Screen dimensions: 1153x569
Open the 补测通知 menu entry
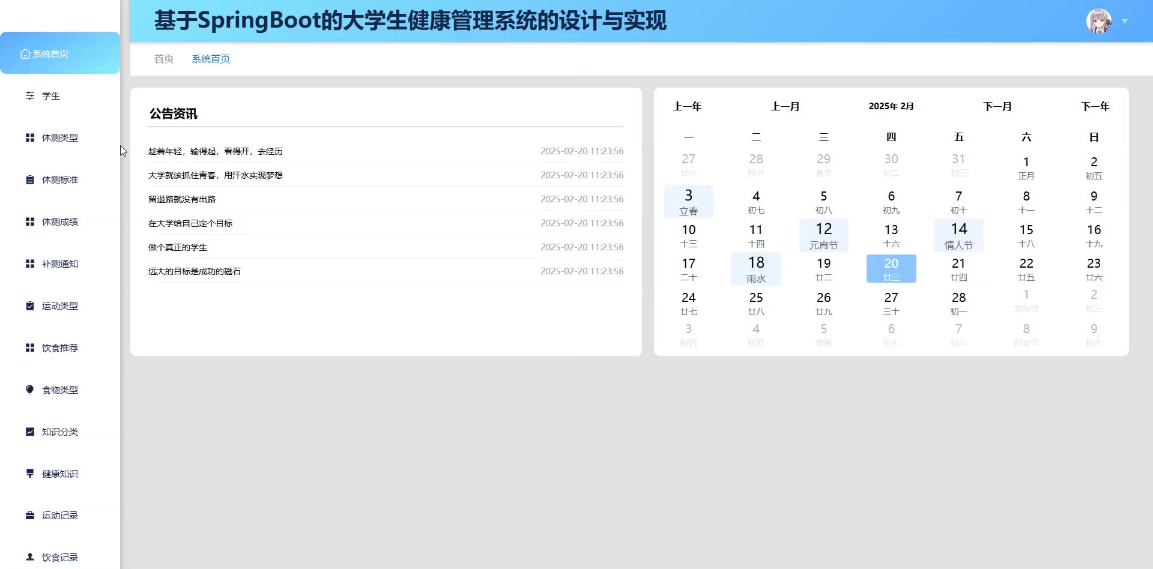point(60,264)
